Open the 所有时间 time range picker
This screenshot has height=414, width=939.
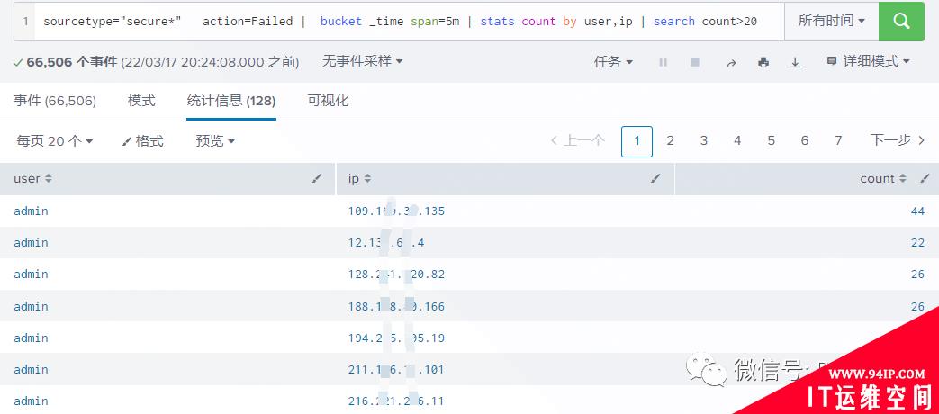831,22
